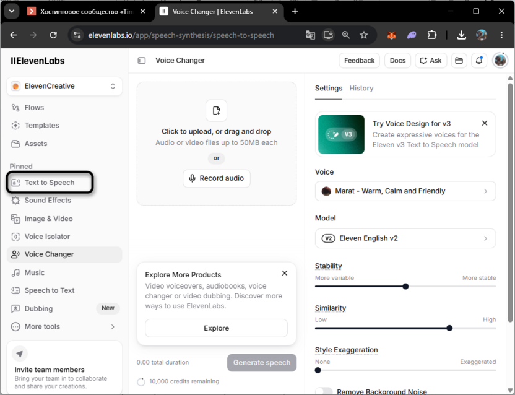This screenshot has height=395, width=515.
Task: Click the upload drop zone text
Action: [x=217, y=131]
